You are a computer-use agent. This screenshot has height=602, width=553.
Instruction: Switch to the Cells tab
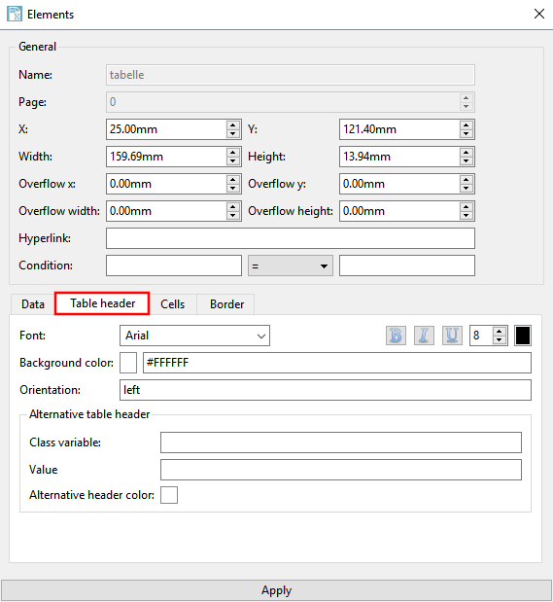point(173,304)
